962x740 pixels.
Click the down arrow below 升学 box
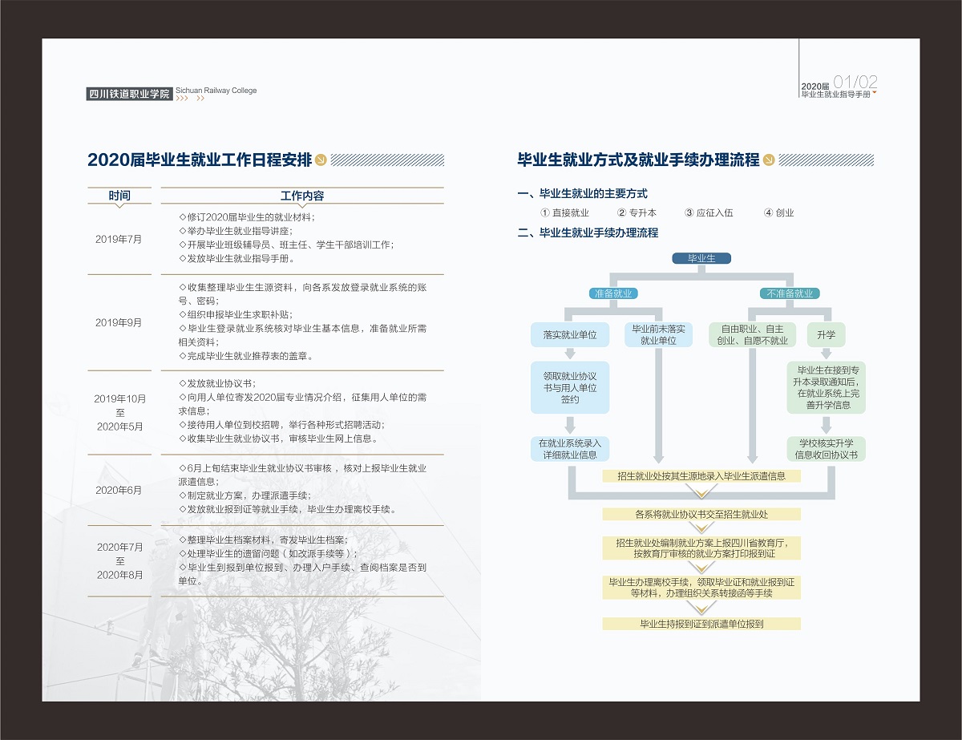click(826, 353)
